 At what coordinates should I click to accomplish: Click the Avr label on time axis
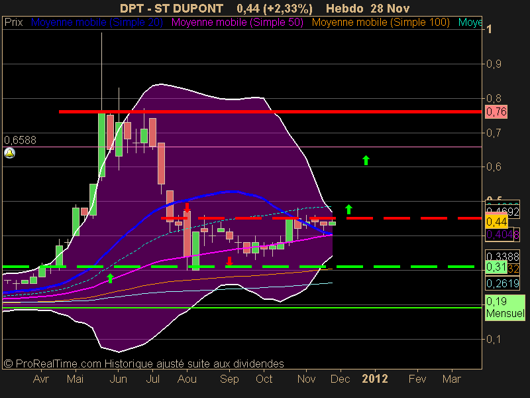tap(41, 379)
